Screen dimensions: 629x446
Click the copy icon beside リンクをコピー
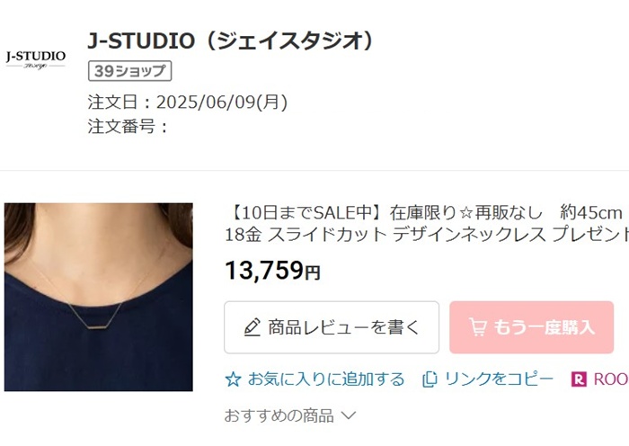pyautogui.click(x=430, y=379)
